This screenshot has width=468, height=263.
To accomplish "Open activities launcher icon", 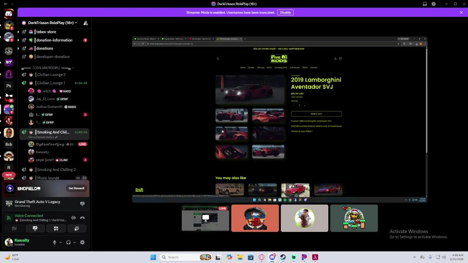I will [x=56, y=228].
